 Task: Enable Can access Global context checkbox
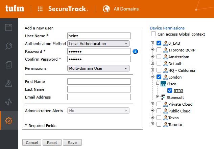click(153, 34)
